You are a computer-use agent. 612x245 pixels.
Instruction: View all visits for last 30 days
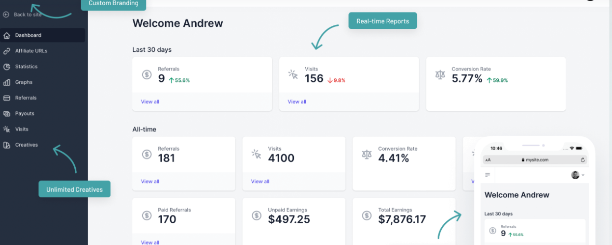[296, 102]
